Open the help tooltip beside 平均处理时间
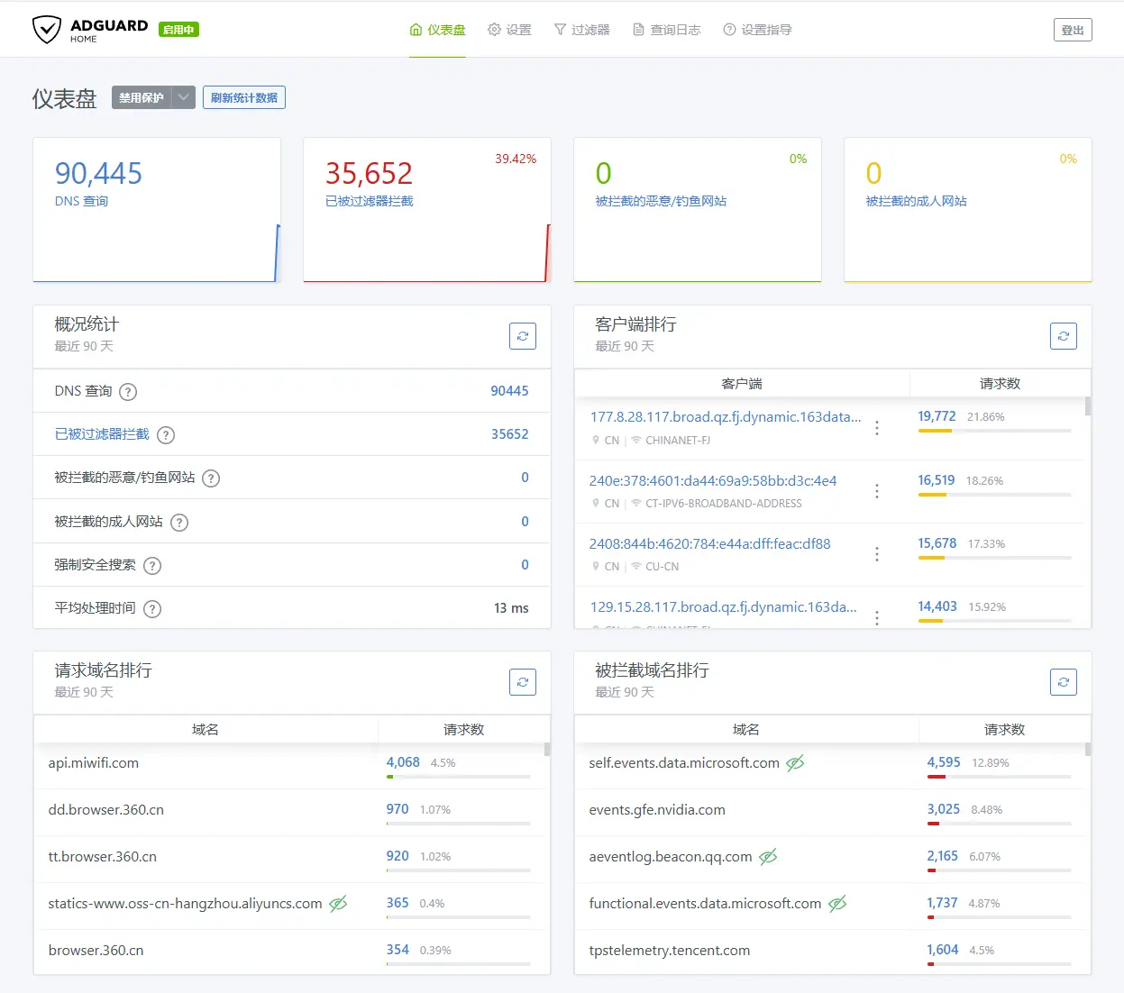 (151, 608)
